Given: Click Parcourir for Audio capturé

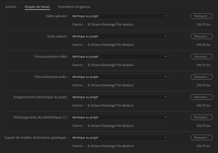Looking at the screenshot, I should click(x=202, y=36).
